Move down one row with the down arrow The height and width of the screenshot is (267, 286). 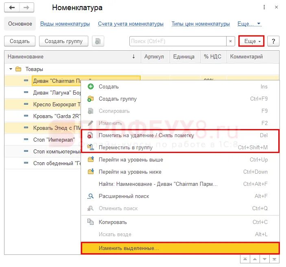coord(265,259)
